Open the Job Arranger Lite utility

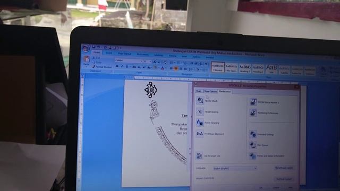[199, 155]
